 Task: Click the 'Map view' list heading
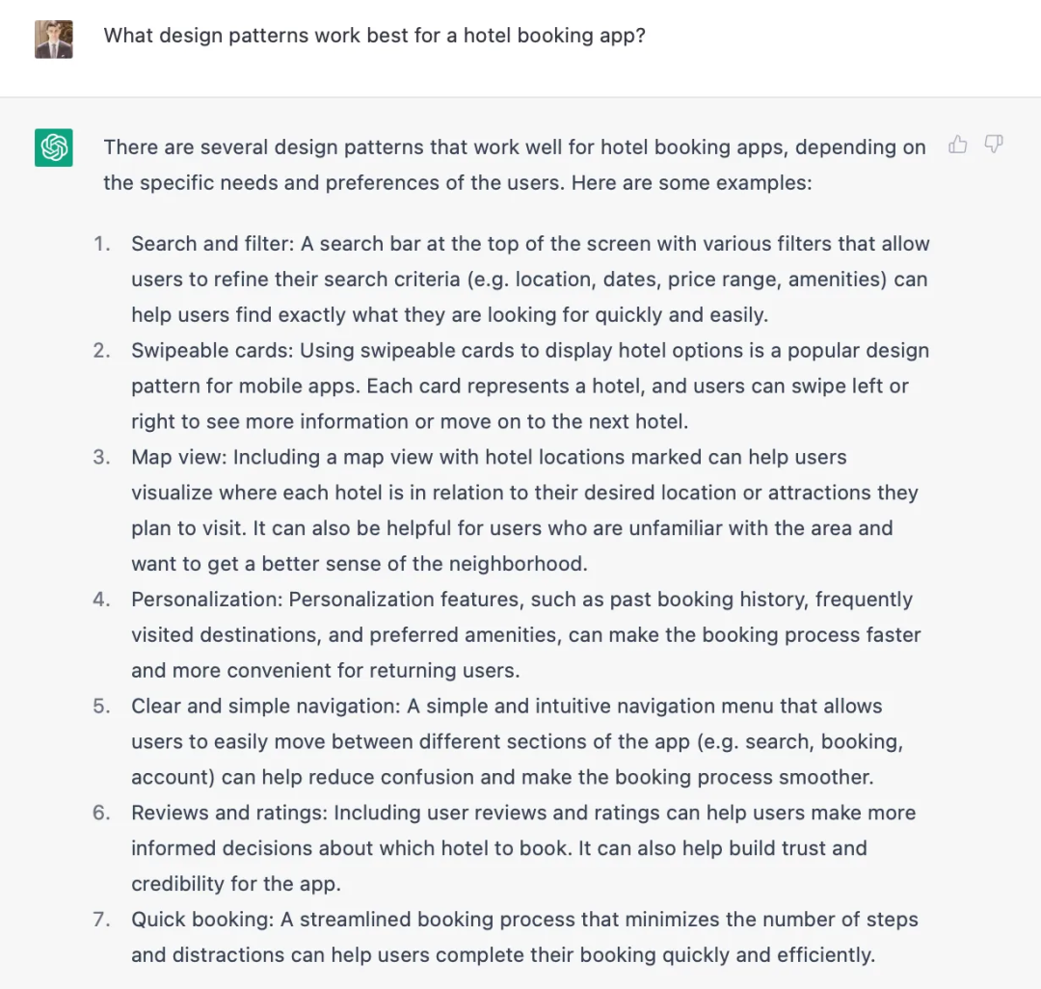click(178, 457)
